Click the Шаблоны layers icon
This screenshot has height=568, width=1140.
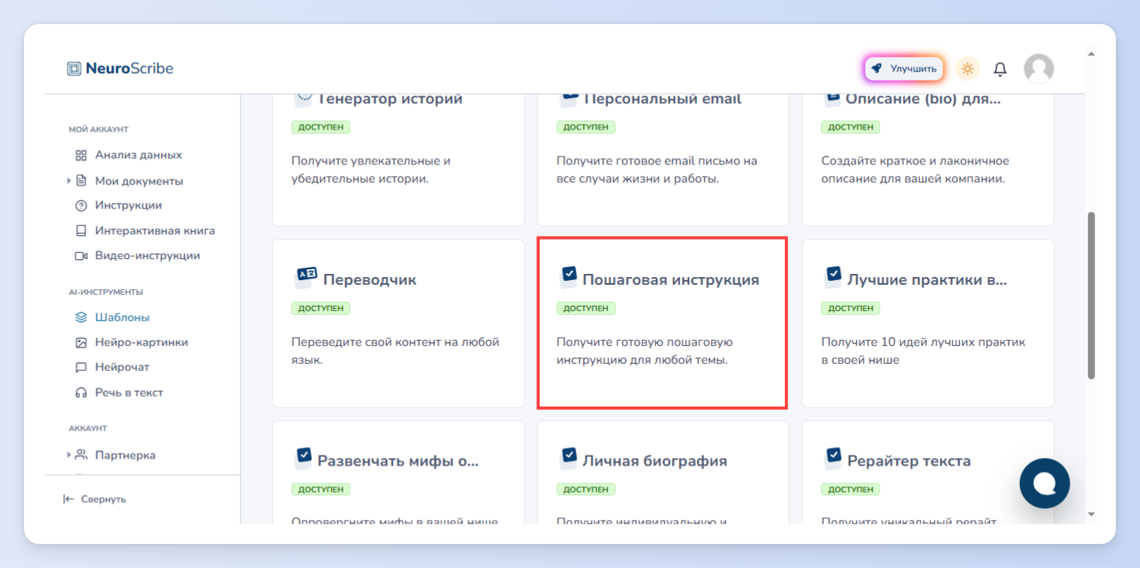pyautogui.click(x=81, y=317)
